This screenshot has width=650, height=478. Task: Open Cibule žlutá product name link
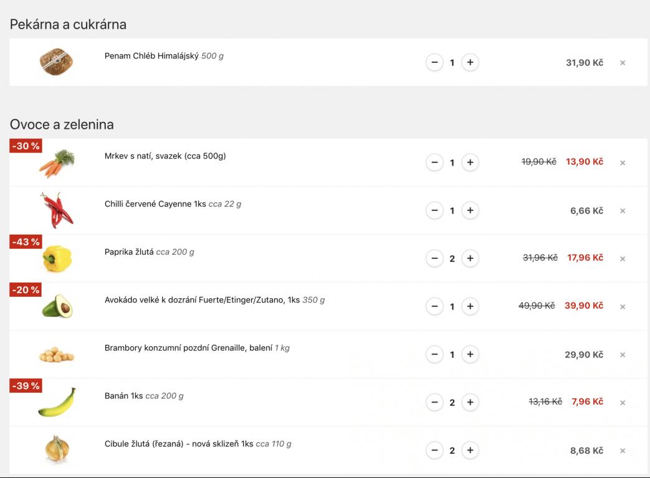(179, 444)
